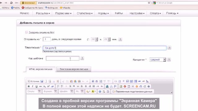Image resolution: width=198 pixels, height=111 pixels.
Task: Go to Начало in navigation bar
Action: click(x=24, y=13)
